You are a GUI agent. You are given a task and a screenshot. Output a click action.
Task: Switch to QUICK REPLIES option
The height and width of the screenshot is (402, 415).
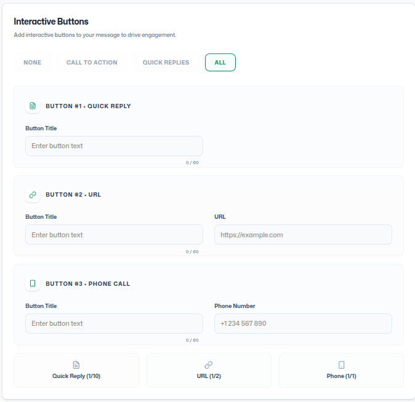pos(166,62)
